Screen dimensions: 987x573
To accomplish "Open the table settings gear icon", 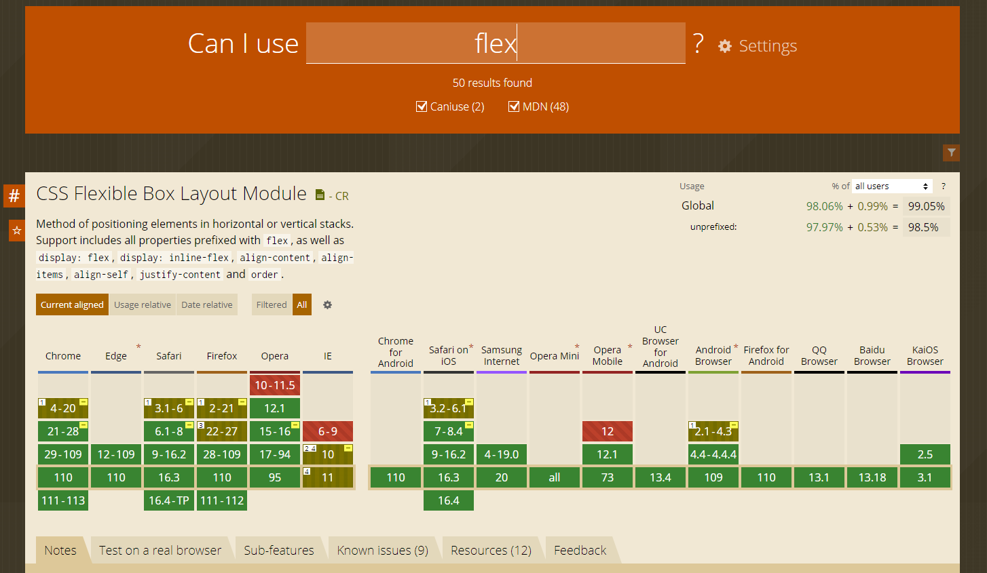I will [327, 305].
